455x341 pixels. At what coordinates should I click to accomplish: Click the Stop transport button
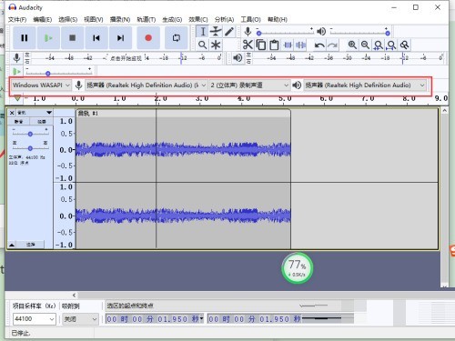[72, 38]
